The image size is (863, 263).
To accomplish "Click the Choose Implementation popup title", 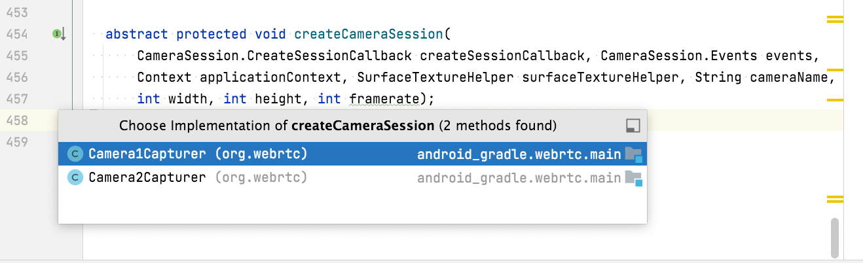I will pyautogui.click(x=338, y=125).
